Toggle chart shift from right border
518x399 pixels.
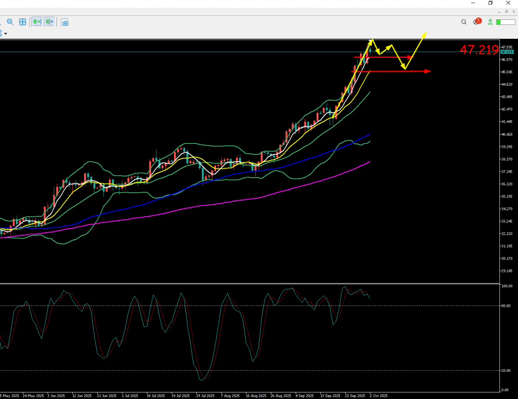50,22
